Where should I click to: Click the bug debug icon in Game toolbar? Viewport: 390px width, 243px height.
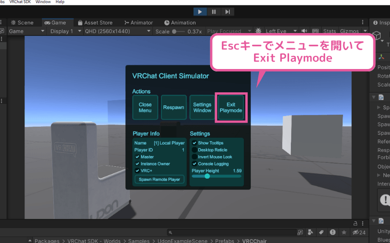(x=258, y=31)
